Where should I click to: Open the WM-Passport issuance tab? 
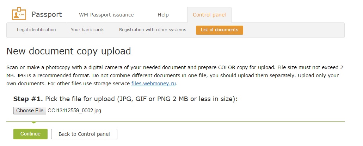pos(106,15)
